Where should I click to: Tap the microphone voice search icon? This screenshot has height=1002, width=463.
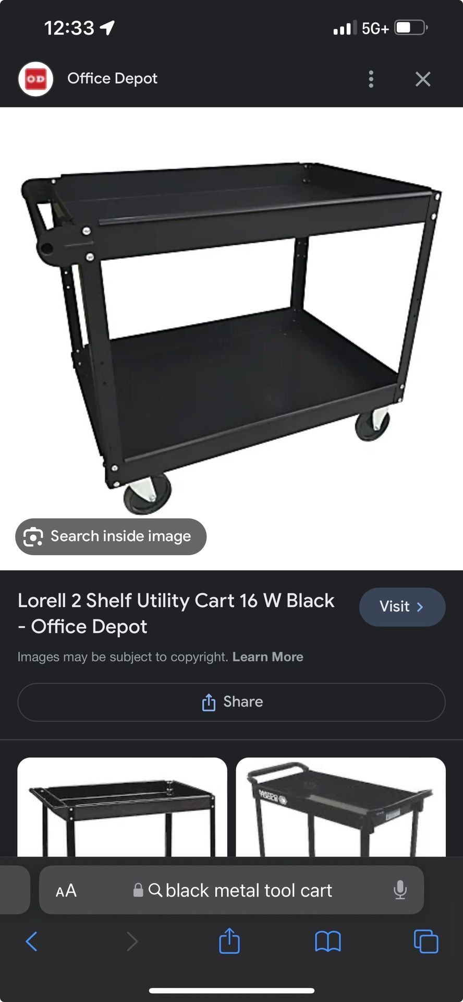(x=400, y=890)
